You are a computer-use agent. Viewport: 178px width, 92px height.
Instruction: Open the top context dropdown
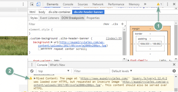pyautogui.click(x=54, y=71)
